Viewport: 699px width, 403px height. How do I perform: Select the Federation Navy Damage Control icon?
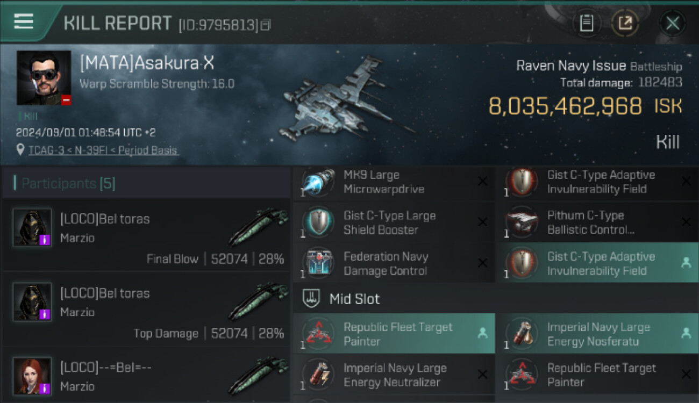(318, 264)
